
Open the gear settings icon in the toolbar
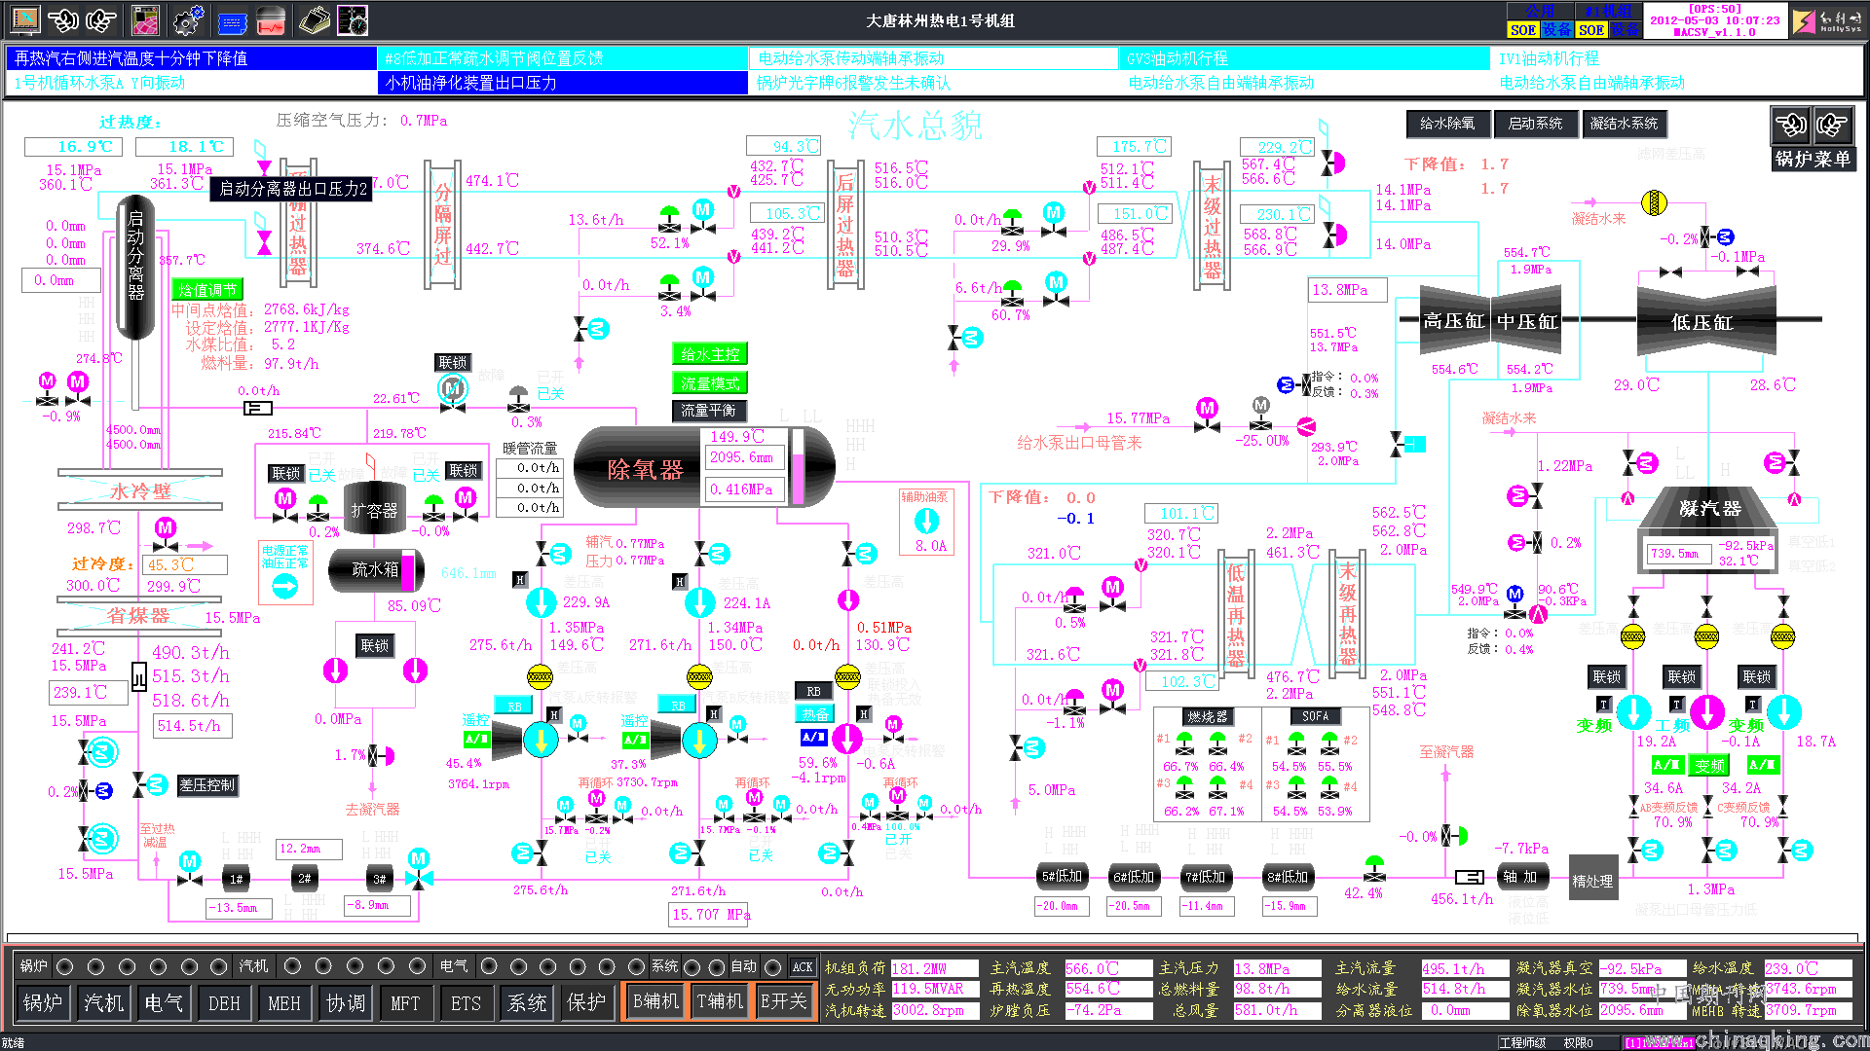pyautogui.click(x=188, y=19)
